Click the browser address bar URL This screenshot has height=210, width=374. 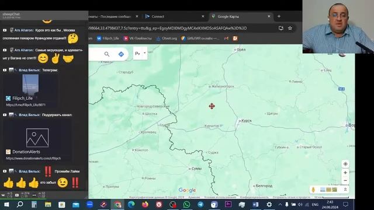pos(168,29)
